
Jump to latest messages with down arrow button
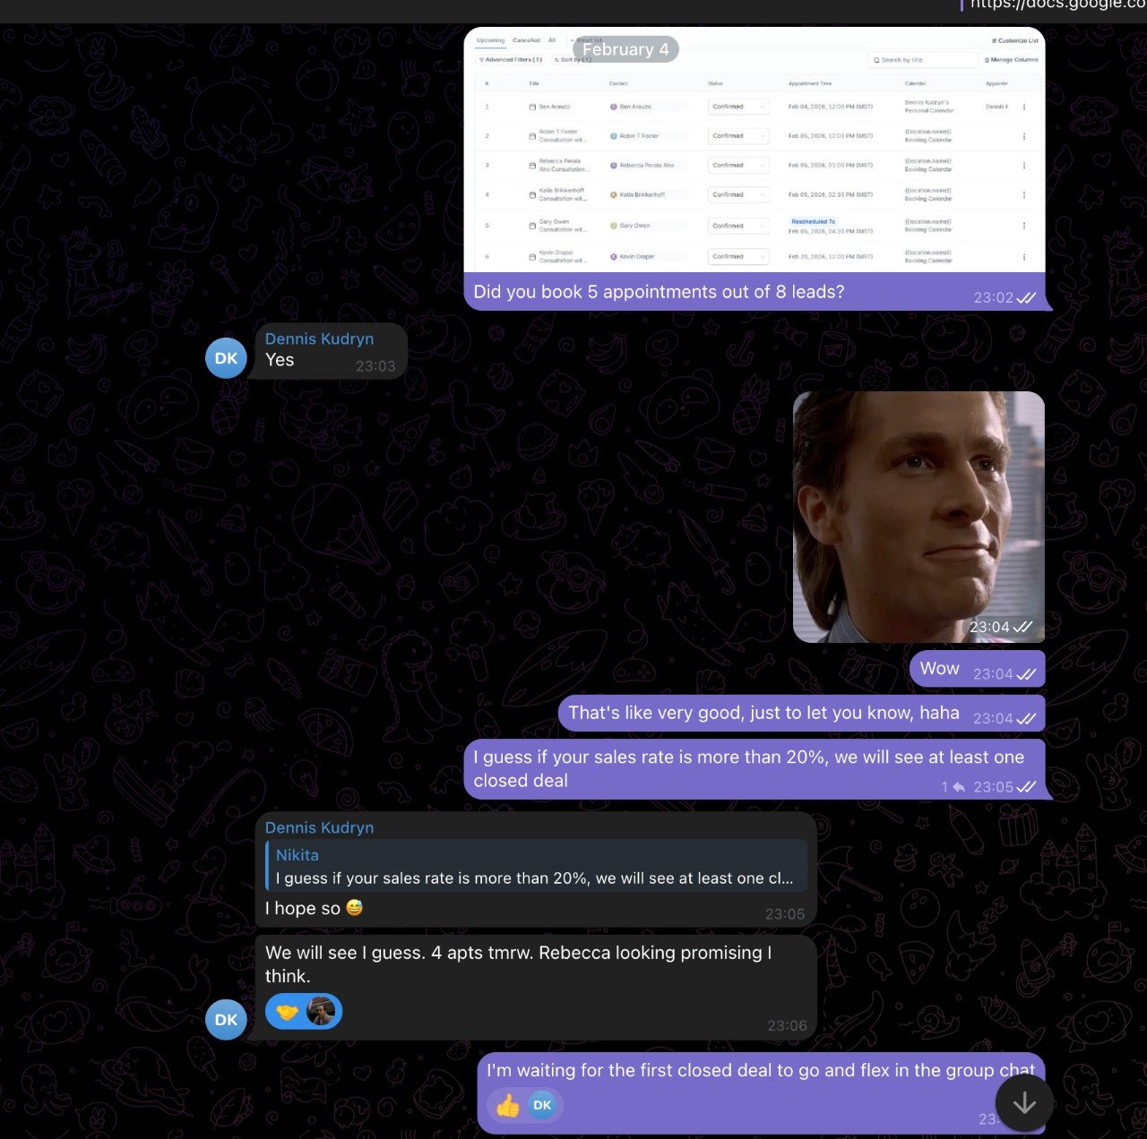[1024, 1104]
